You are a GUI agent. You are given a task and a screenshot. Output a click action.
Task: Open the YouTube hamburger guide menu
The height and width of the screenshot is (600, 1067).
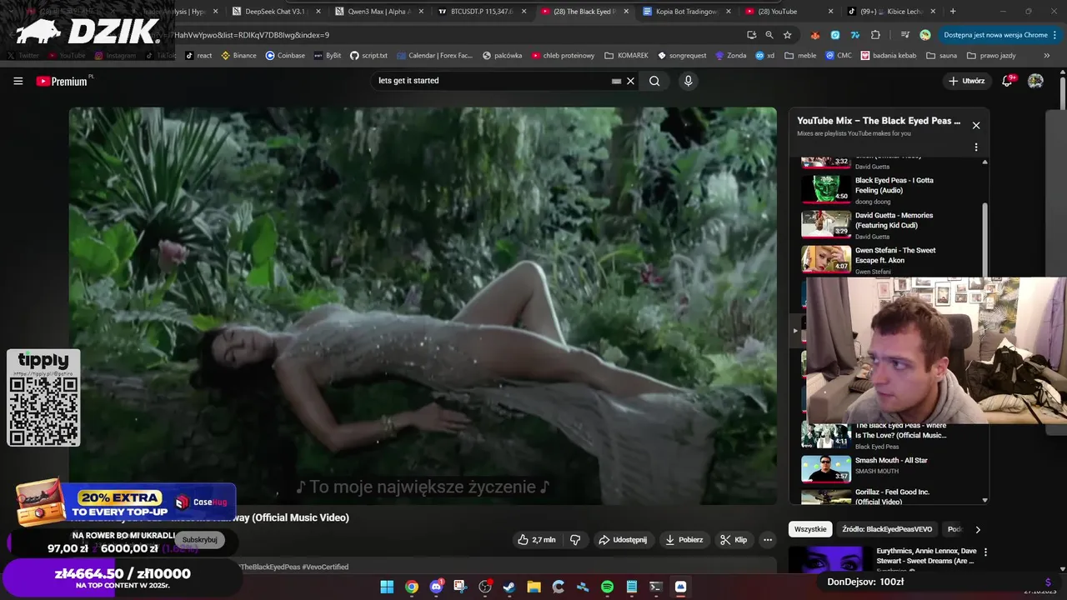[18, 81]
